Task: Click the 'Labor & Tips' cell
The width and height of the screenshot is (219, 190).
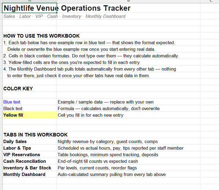Action: tap(29, 148)
